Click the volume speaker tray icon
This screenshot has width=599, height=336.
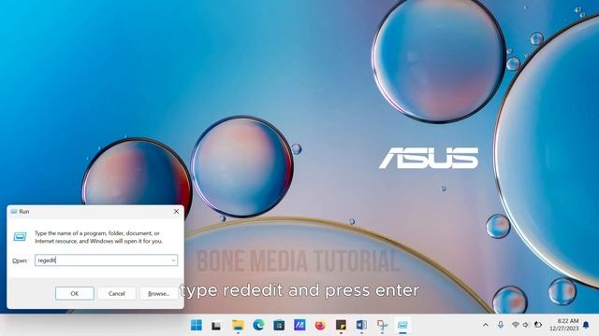pos(526,325)
